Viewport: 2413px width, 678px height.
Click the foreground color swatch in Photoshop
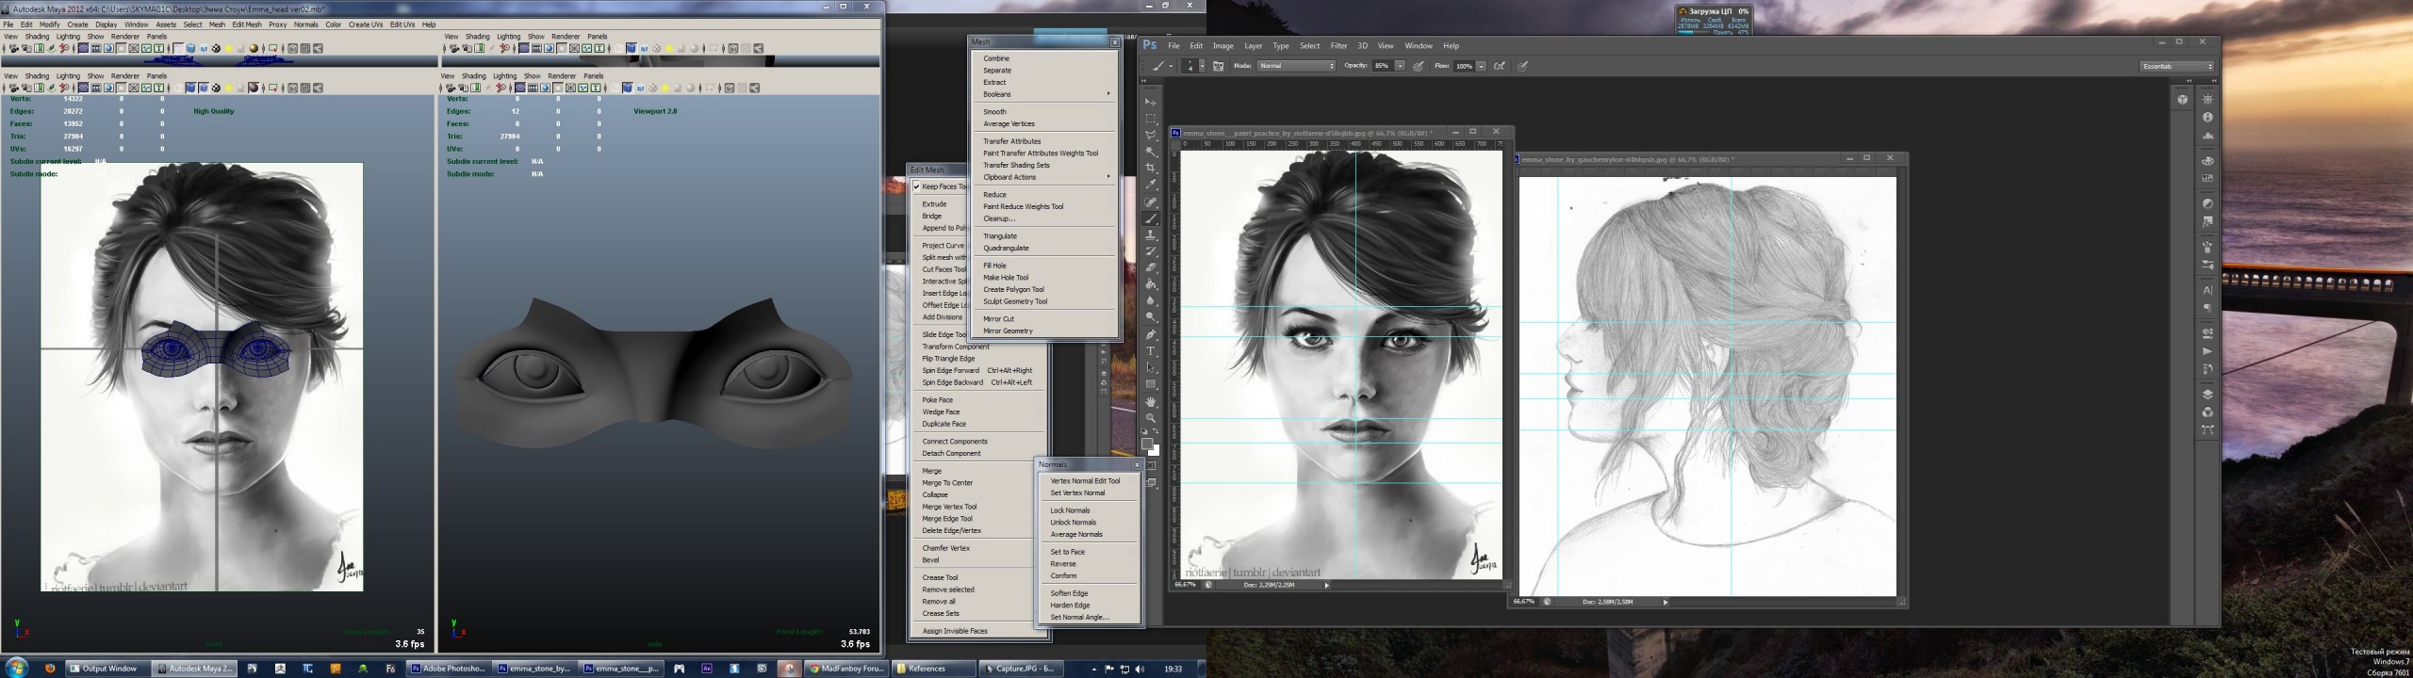1146,444
